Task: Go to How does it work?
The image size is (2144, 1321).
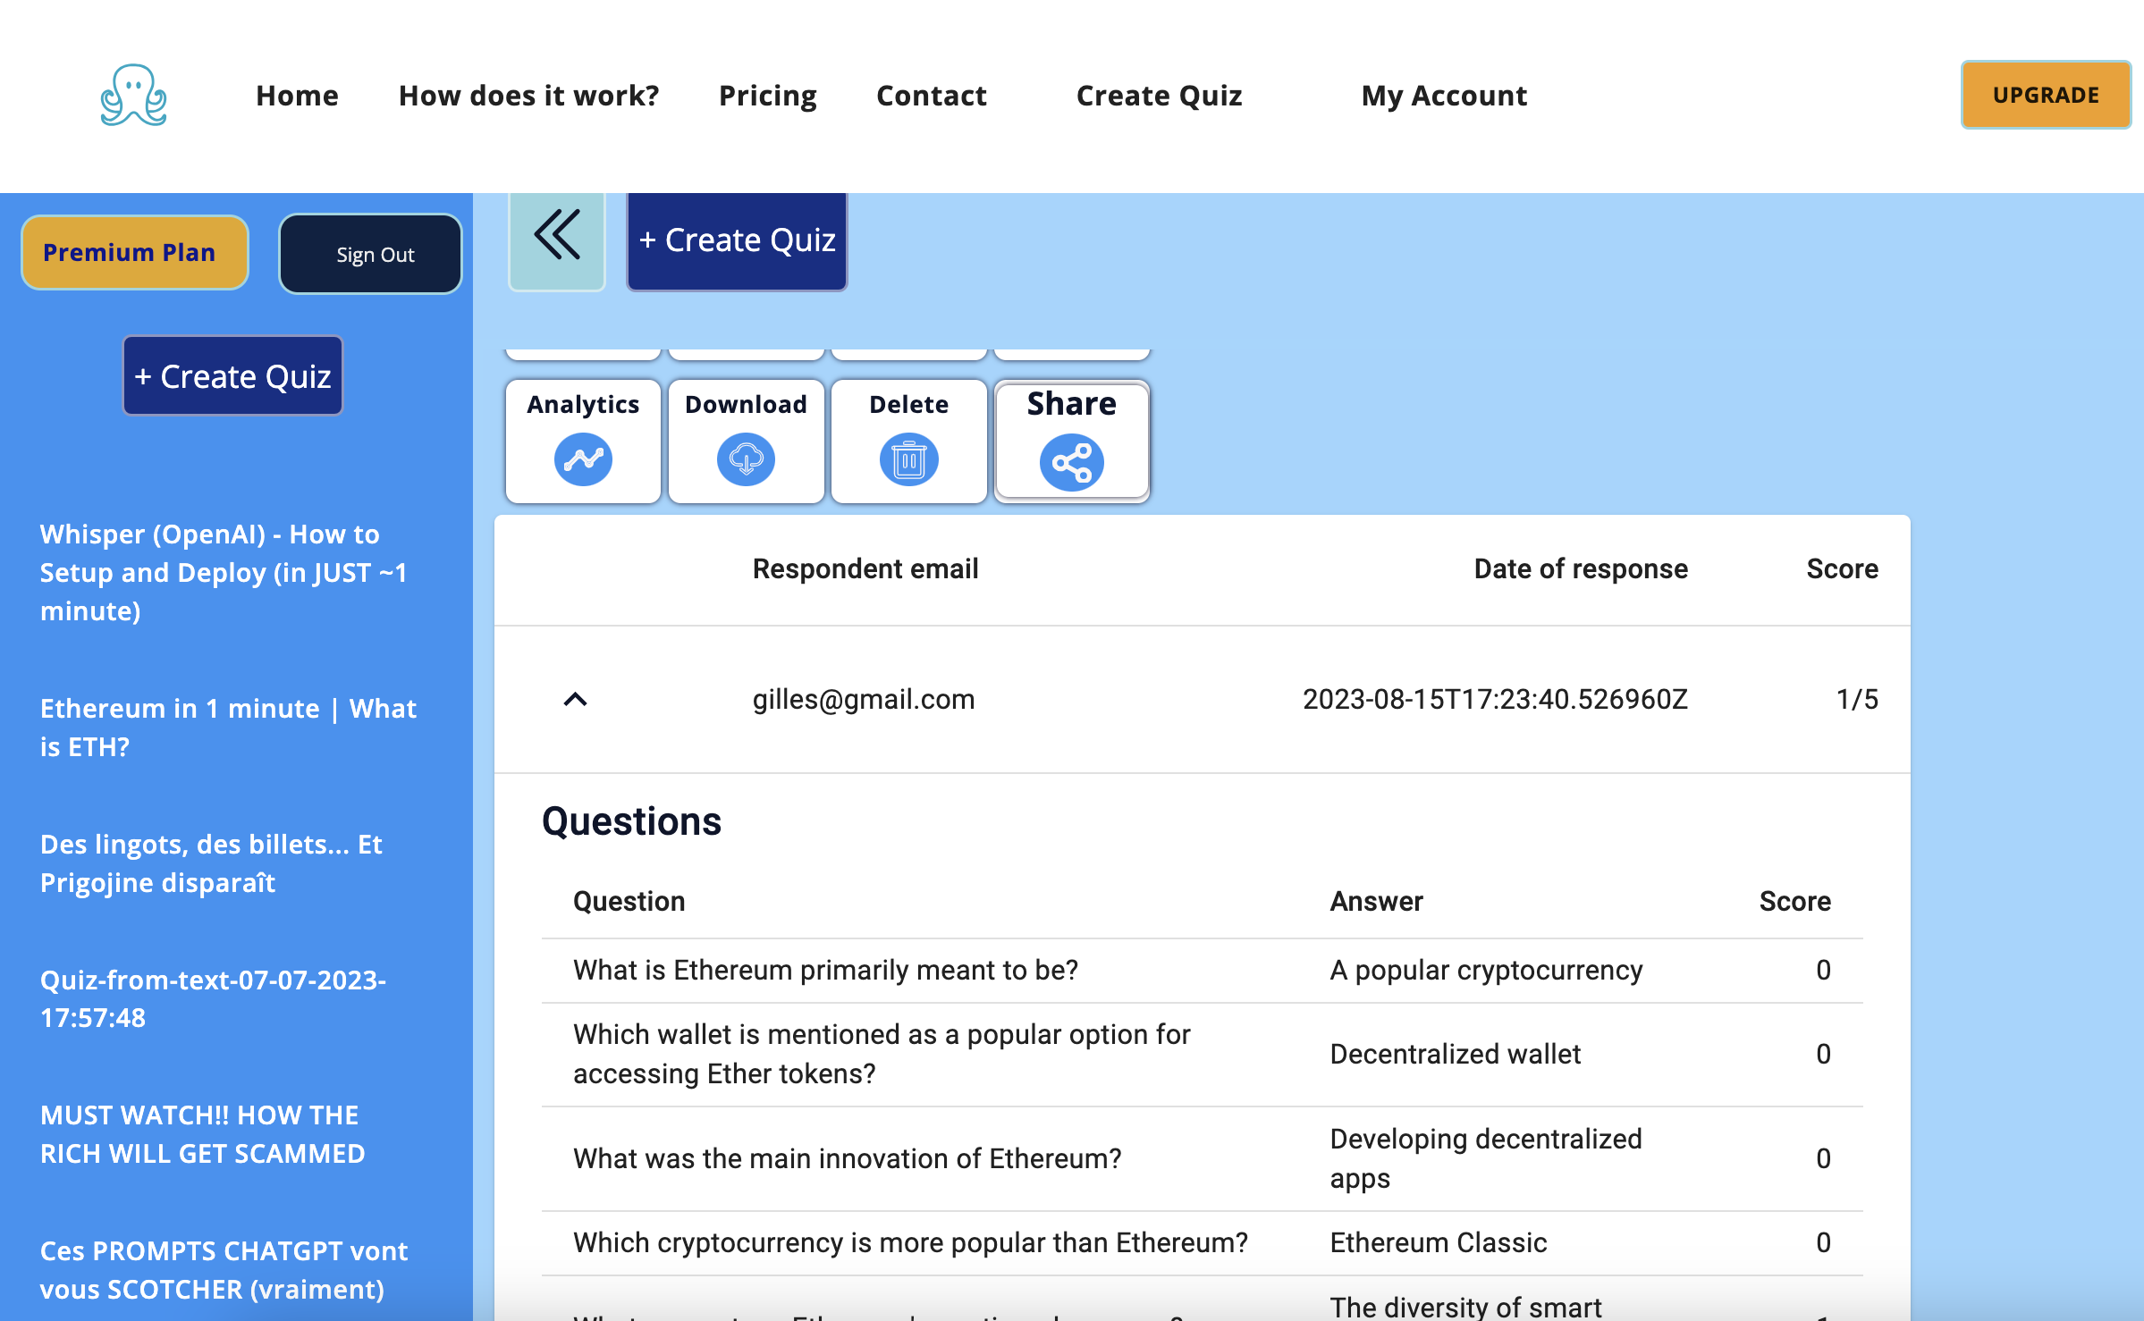Action: click(528, 96)
